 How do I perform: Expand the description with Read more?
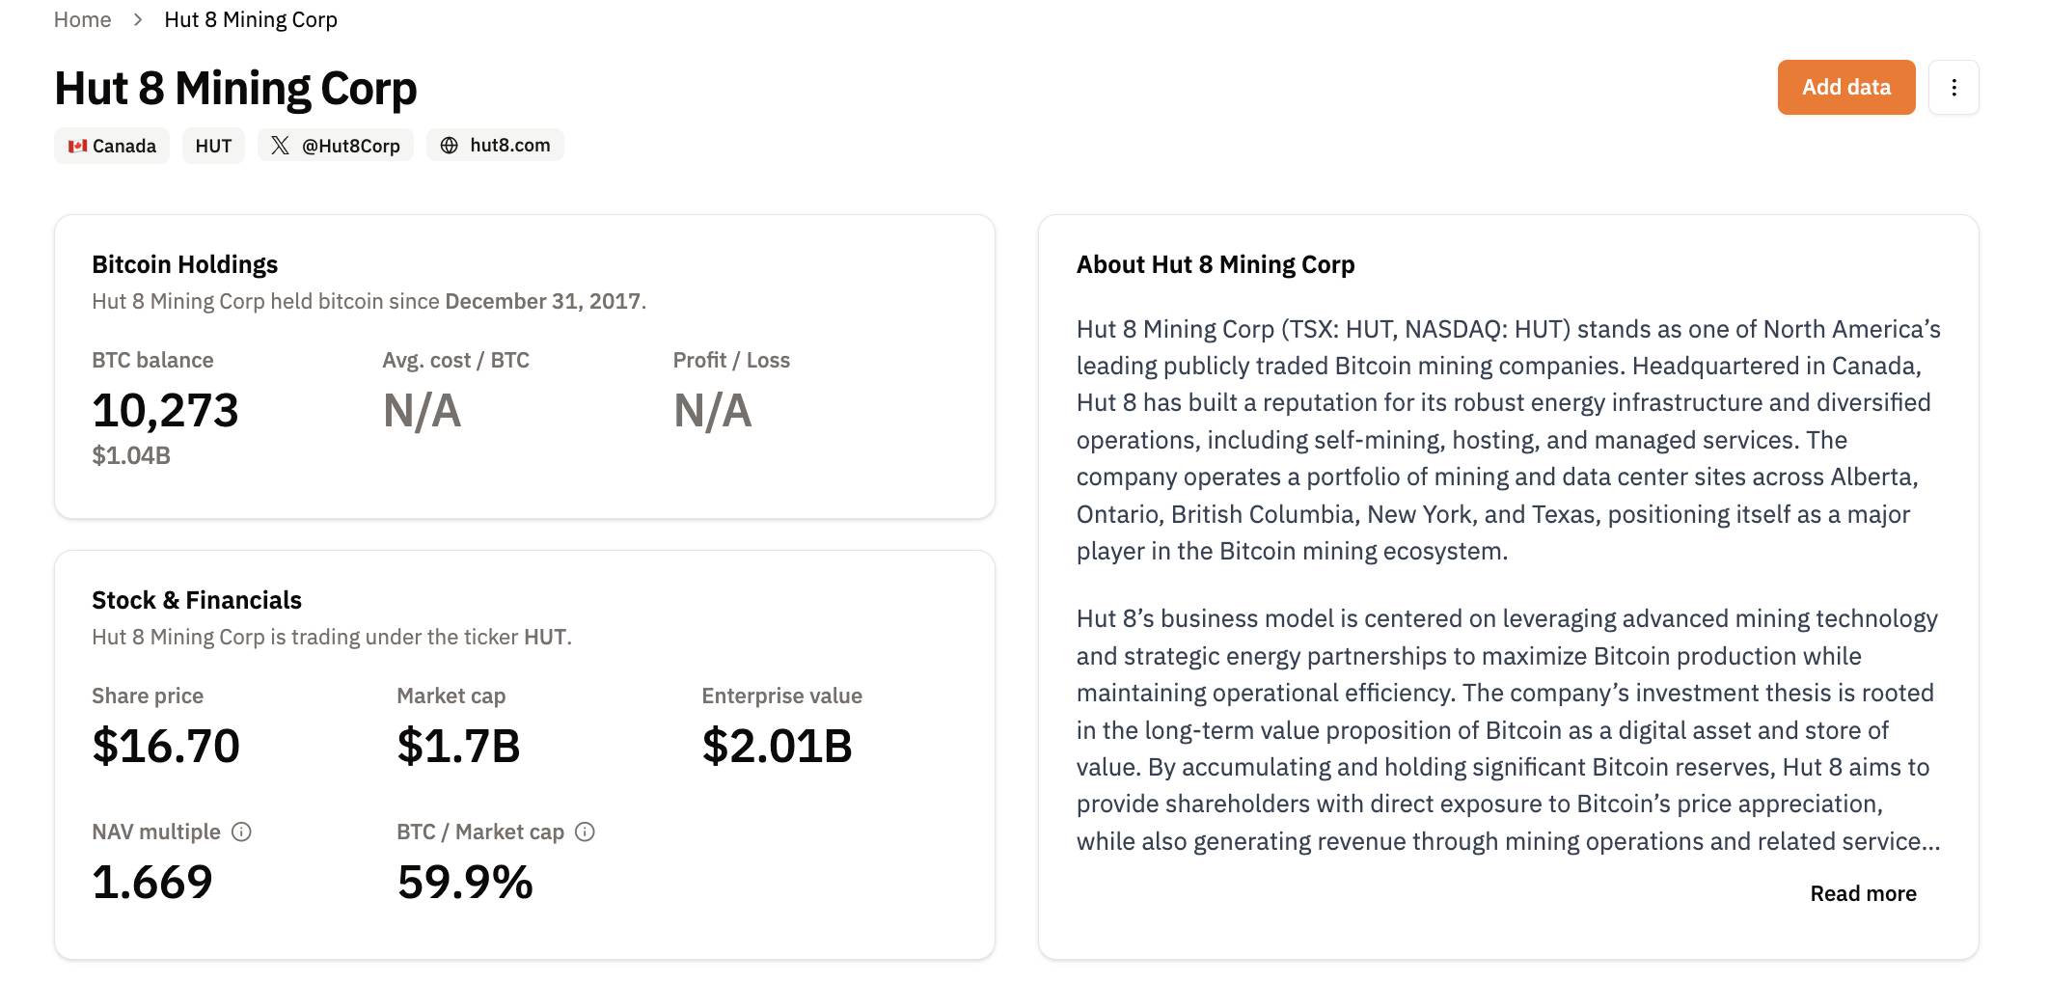1863,893
